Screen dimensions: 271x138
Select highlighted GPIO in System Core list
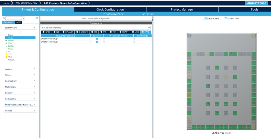point(20,38)
